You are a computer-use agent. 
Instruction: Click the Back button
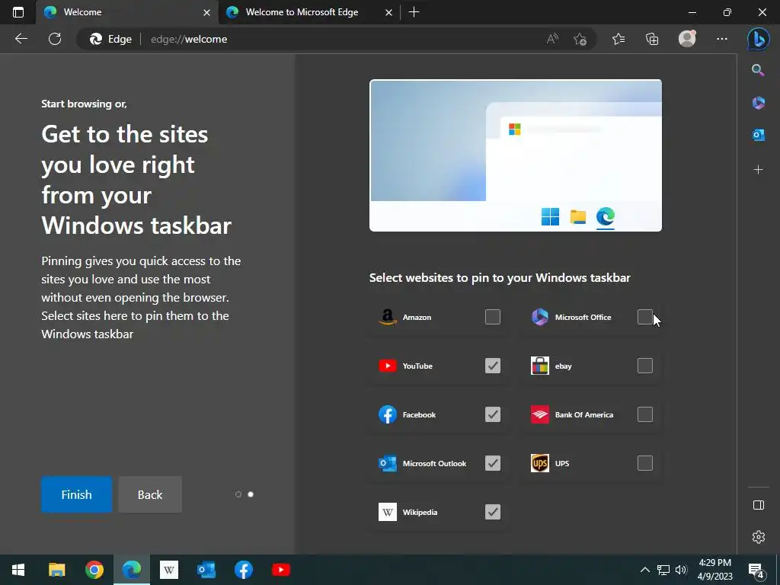click(x=150, y=494)
